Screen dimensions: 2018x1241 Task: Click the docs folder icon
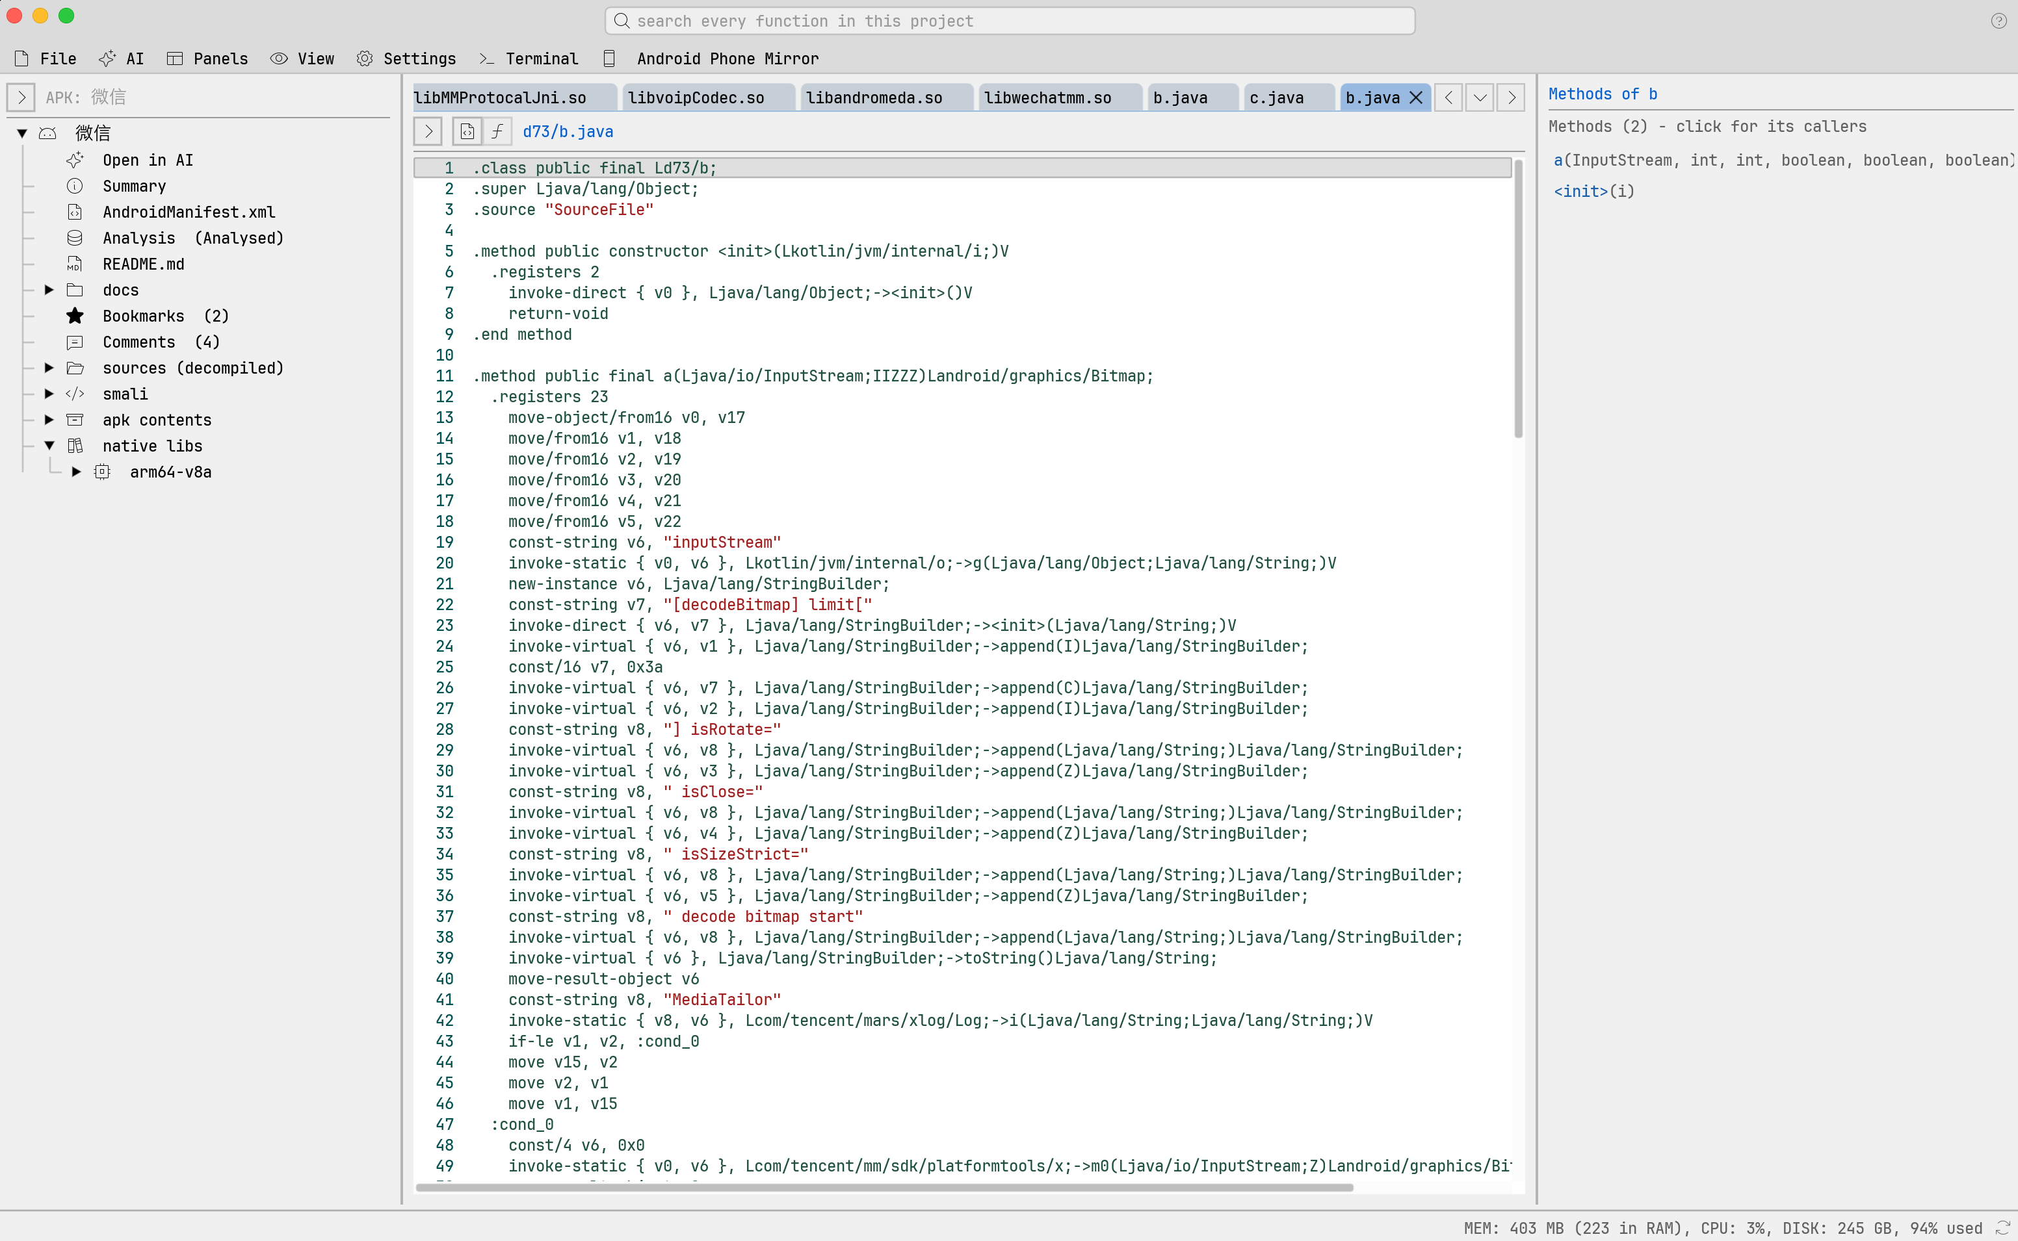tap(75, 290)
